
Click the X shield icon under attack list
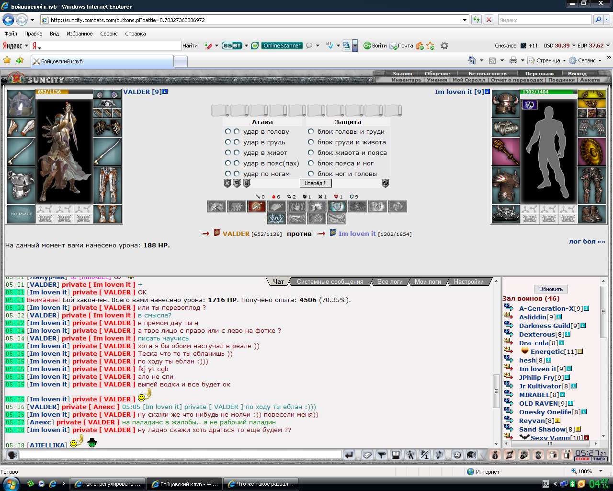227,183
